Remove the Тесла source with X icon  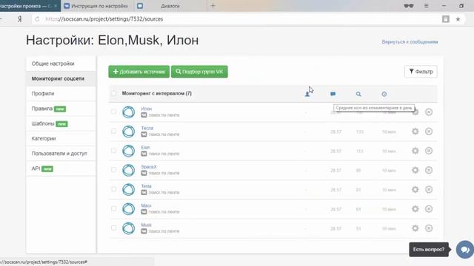(429, 132)
